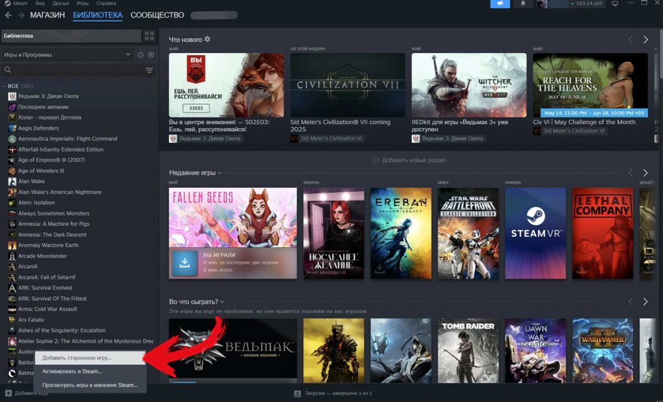
Task: Go forward with the right navigation arrow
Action: click(20, 16)
